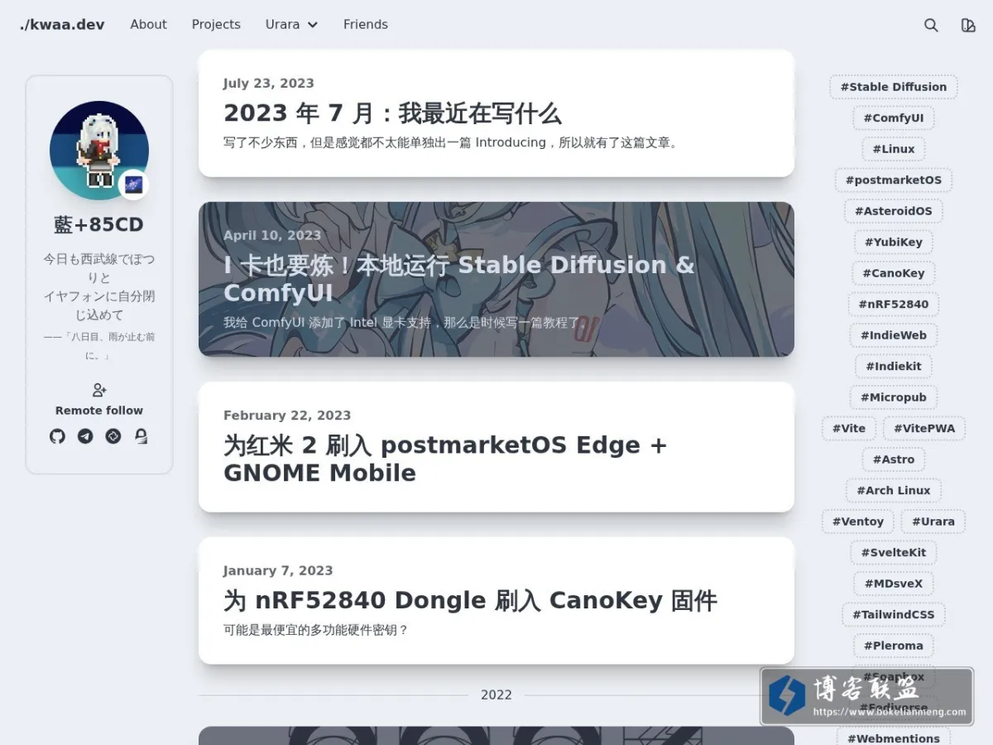Click the #Urara tag
The image size is (993, 745).
tap(933, 521)
